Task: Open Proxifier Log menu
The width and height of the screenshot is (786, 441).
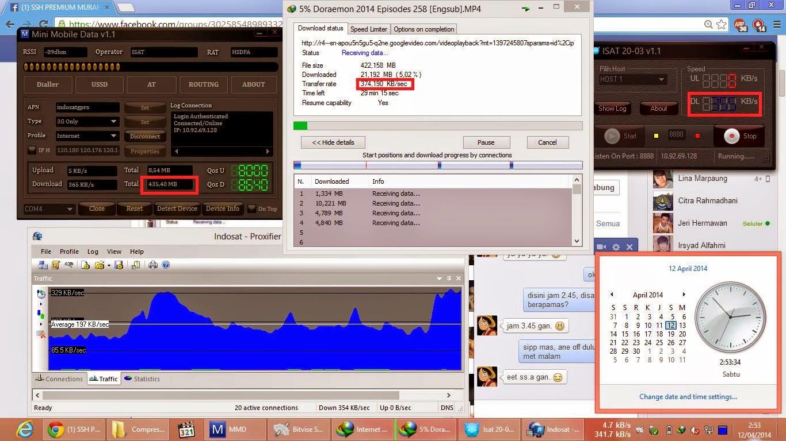Action: pos(93,252)
